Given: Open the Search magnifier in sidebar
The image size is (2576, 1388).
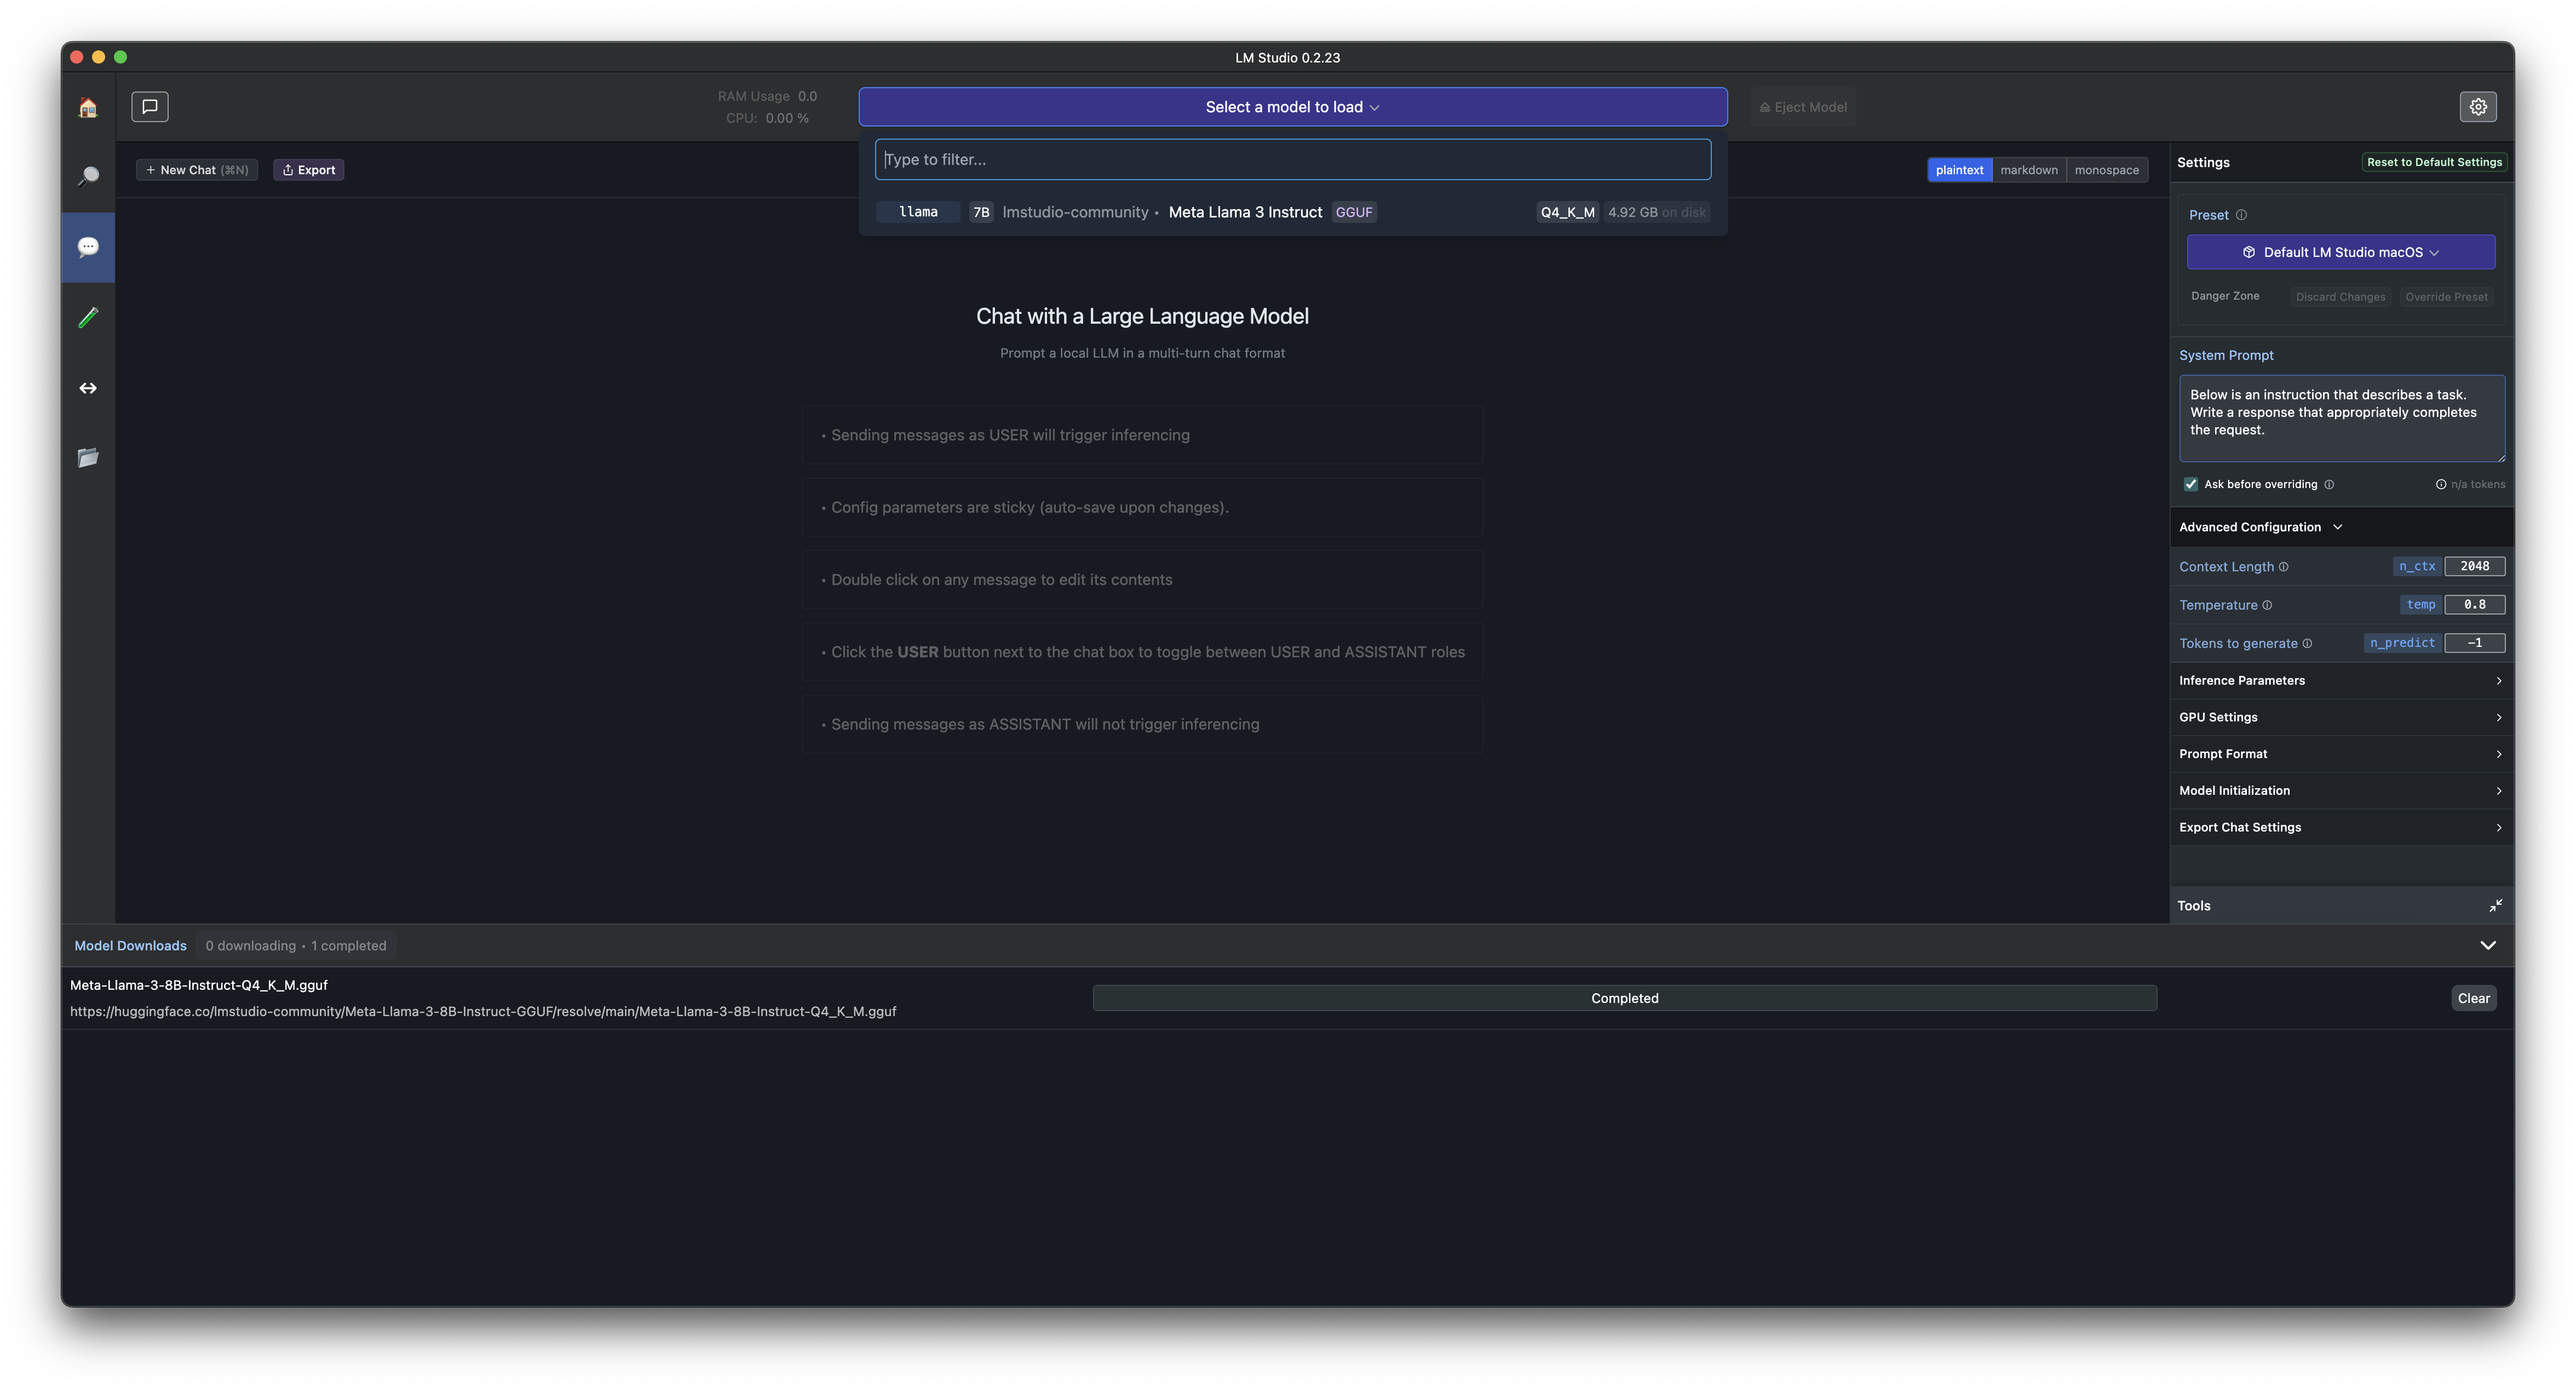Looking at the screenshot, I should point(88,177).
